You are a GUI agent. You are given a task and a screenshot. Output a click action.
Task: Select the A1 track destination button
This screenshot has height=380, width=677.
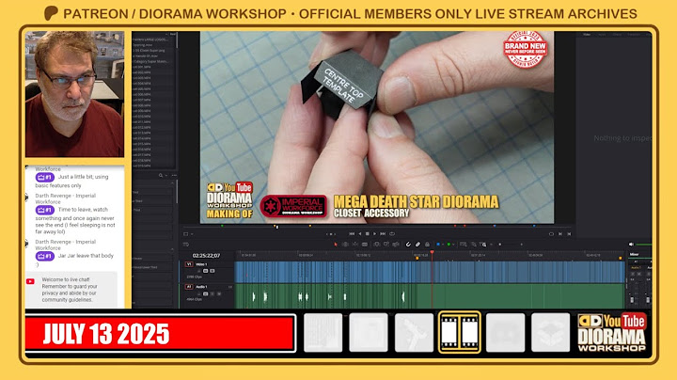click(x=189, y=287)
